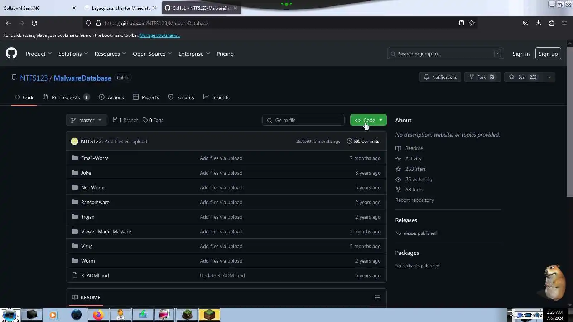The width and height of the screenshot is (573, 322).
Task: Close the GitHub browser tab
Action: click(x=235, y=8)
